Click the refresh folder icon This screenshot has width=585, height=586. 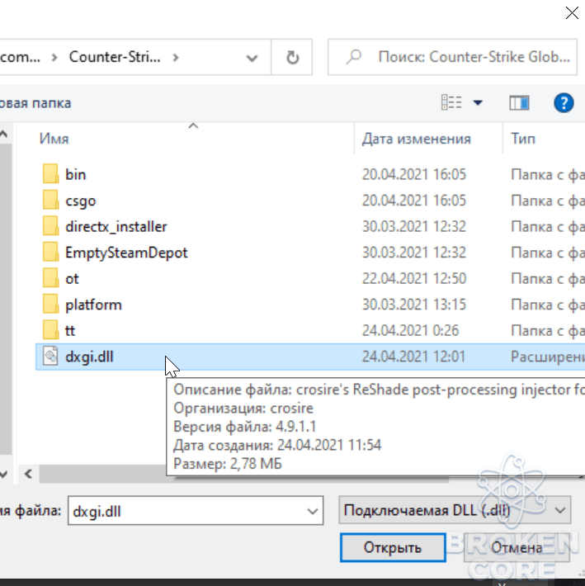292,58
